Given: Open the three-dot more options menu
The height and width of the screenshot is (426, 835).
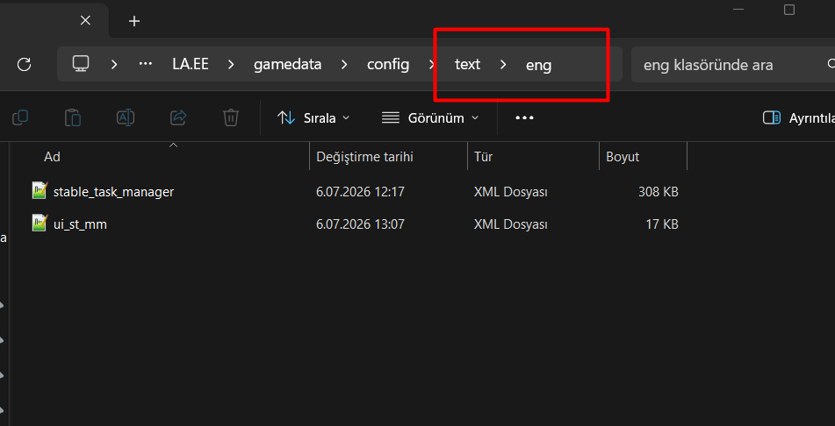Looking at the screenshot, I should [524, 117].
